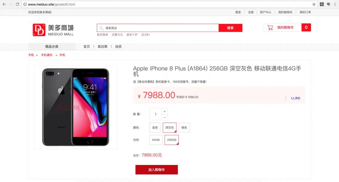
Task: Click the Meiduo Mall logo
Action: click(53, 30)
